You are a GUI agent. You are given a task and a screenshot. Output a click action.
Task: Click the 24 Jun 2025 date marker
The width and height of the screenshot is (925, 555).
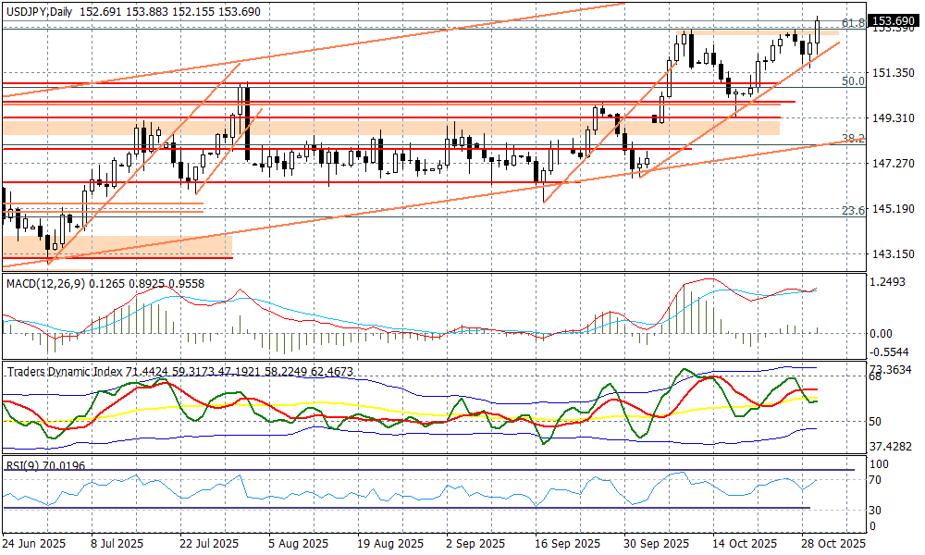tap(35, 543)
